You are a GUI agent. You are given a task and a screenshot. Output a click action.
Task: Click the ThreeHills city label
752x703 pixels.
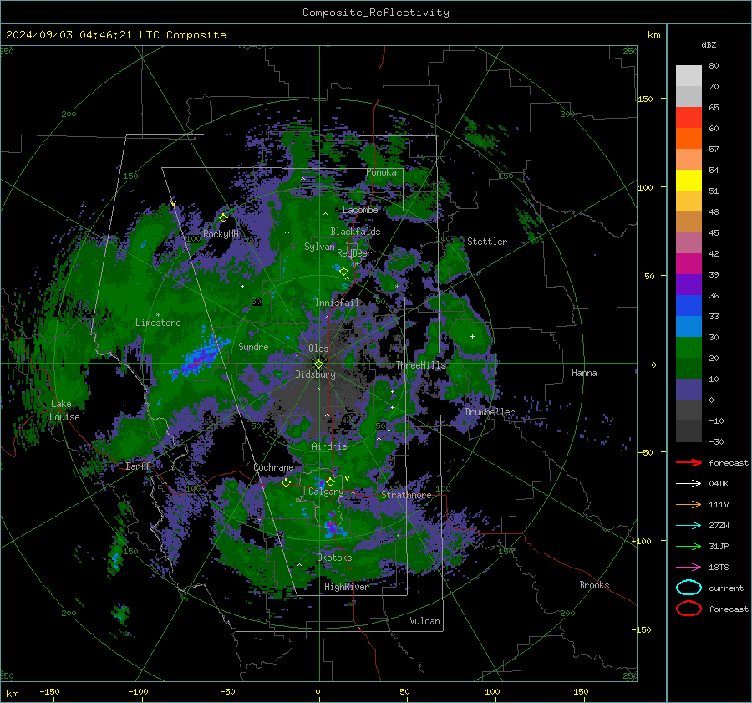click(420, 365)
